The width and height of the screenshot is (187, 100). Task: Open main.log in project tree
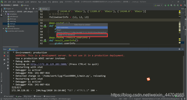coord(12,21)
